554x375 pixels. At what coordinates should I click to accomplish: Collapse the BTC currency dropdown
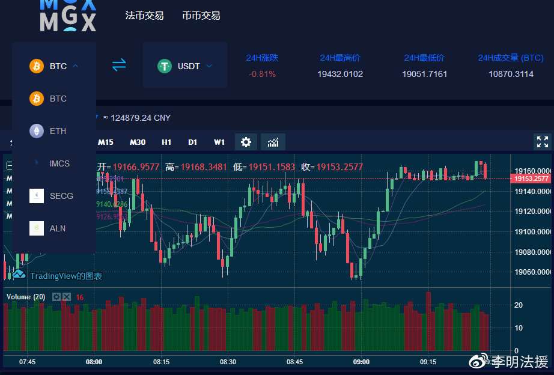tap(54, 66)
